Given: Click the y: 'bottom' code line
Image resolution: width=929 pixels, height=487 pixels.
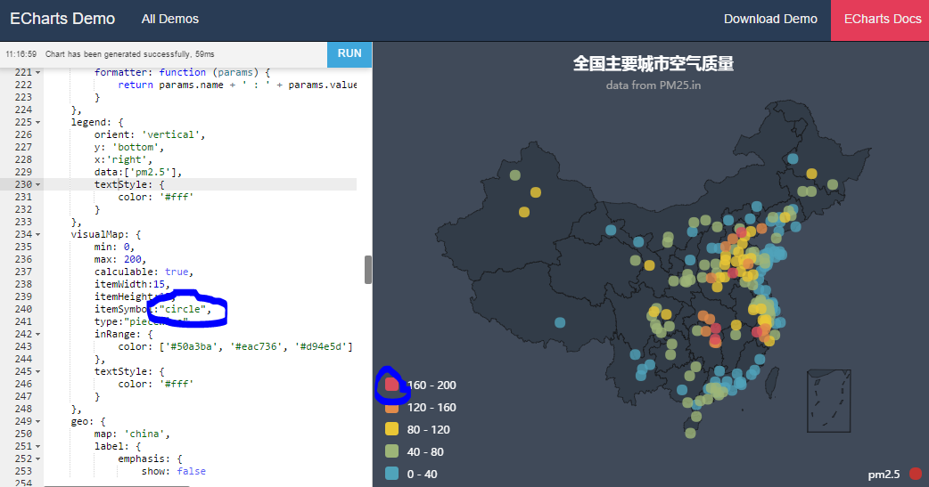Looking at the screenshot, I should [129, 147].
